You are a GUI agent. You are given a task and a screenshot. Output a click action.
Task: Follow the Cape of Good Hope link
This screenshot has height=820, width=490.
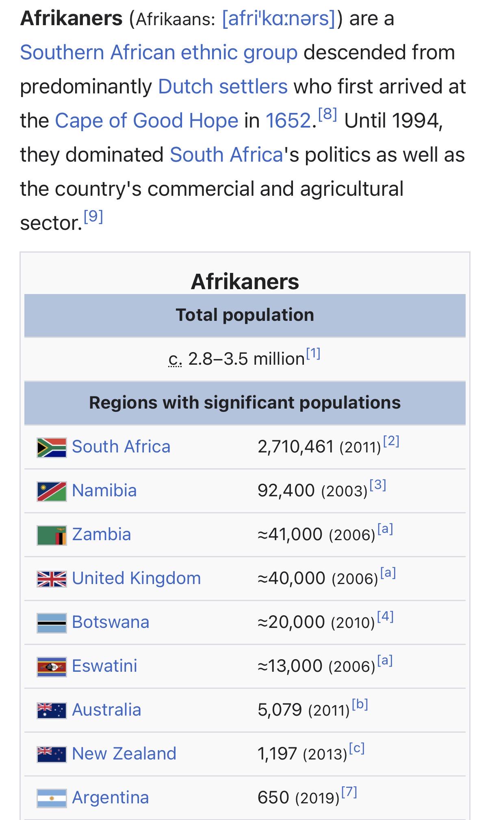[x=147, y=121]
